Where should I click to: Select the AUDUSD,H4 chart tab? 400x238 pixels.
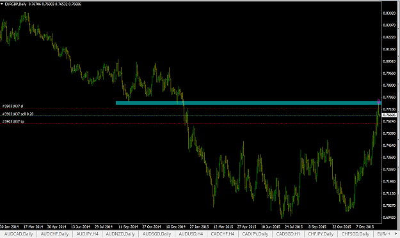pos(191,234)
